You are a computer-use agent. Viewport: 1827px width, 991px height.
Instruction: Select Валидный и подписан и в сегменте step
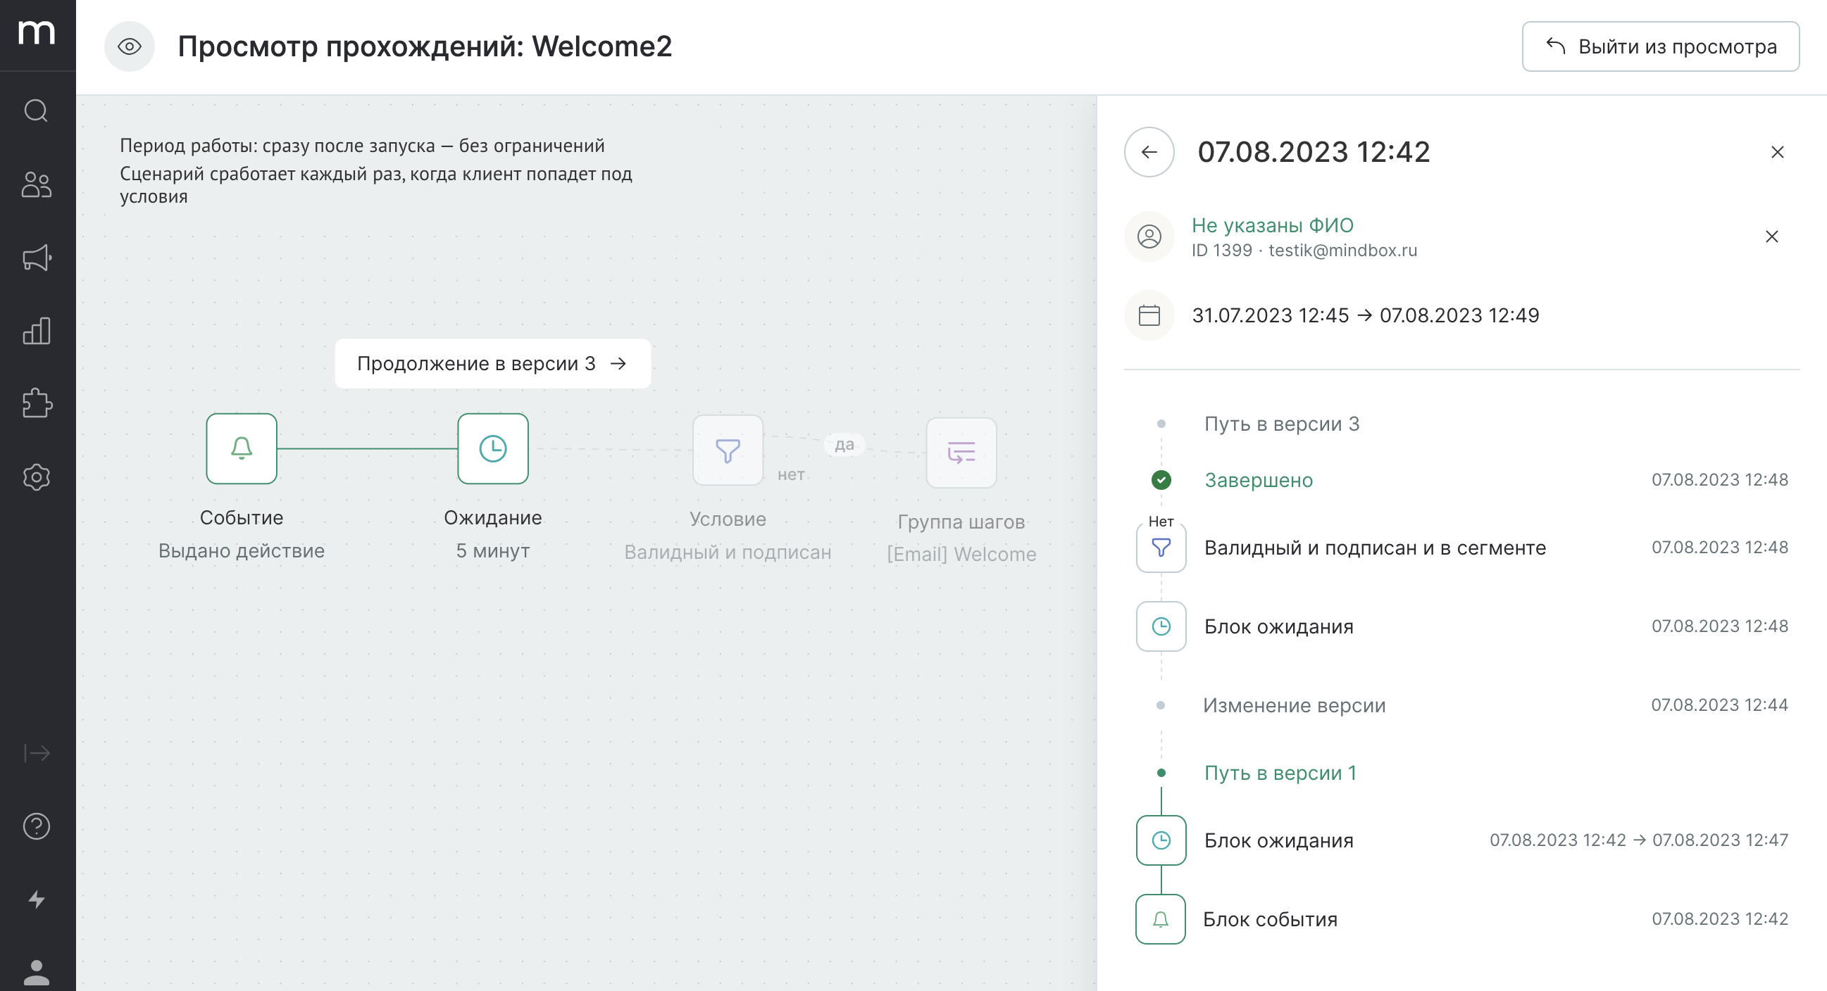1462,548
